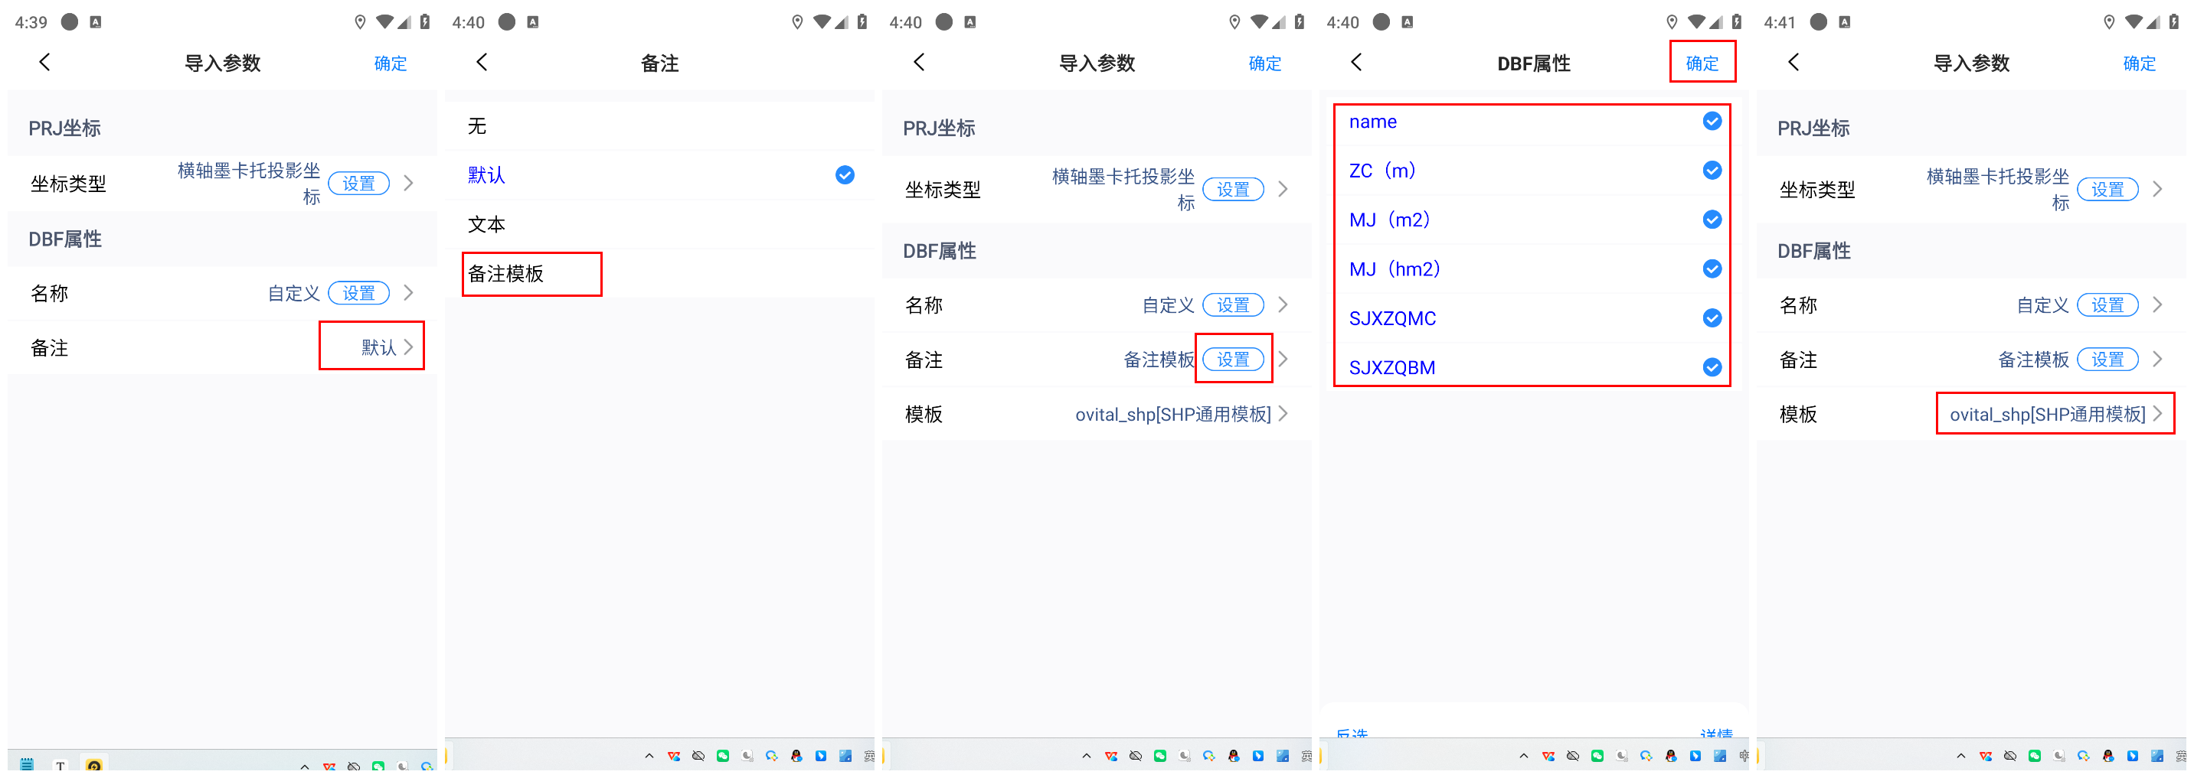Tap 坐标类型 设置 button on 4:40 导入参数 screen
Screen dimensions: 2194x778
click(1233, 189)
